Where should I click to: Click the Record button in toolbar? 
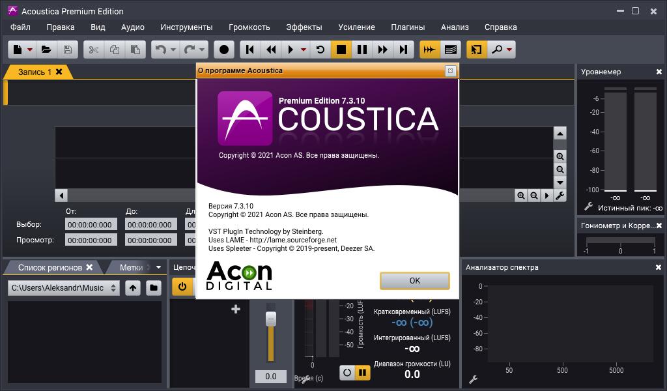click(225, 50)
